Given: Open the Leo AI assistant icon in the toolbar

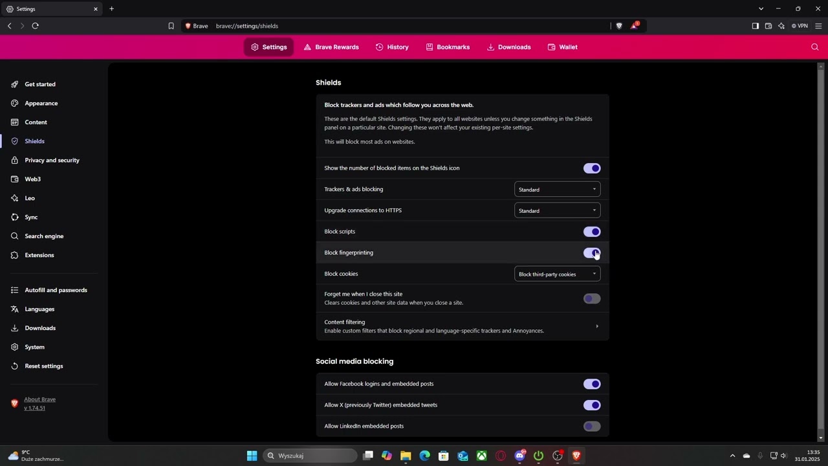Looking at the screenshot, I should point(781,26).
